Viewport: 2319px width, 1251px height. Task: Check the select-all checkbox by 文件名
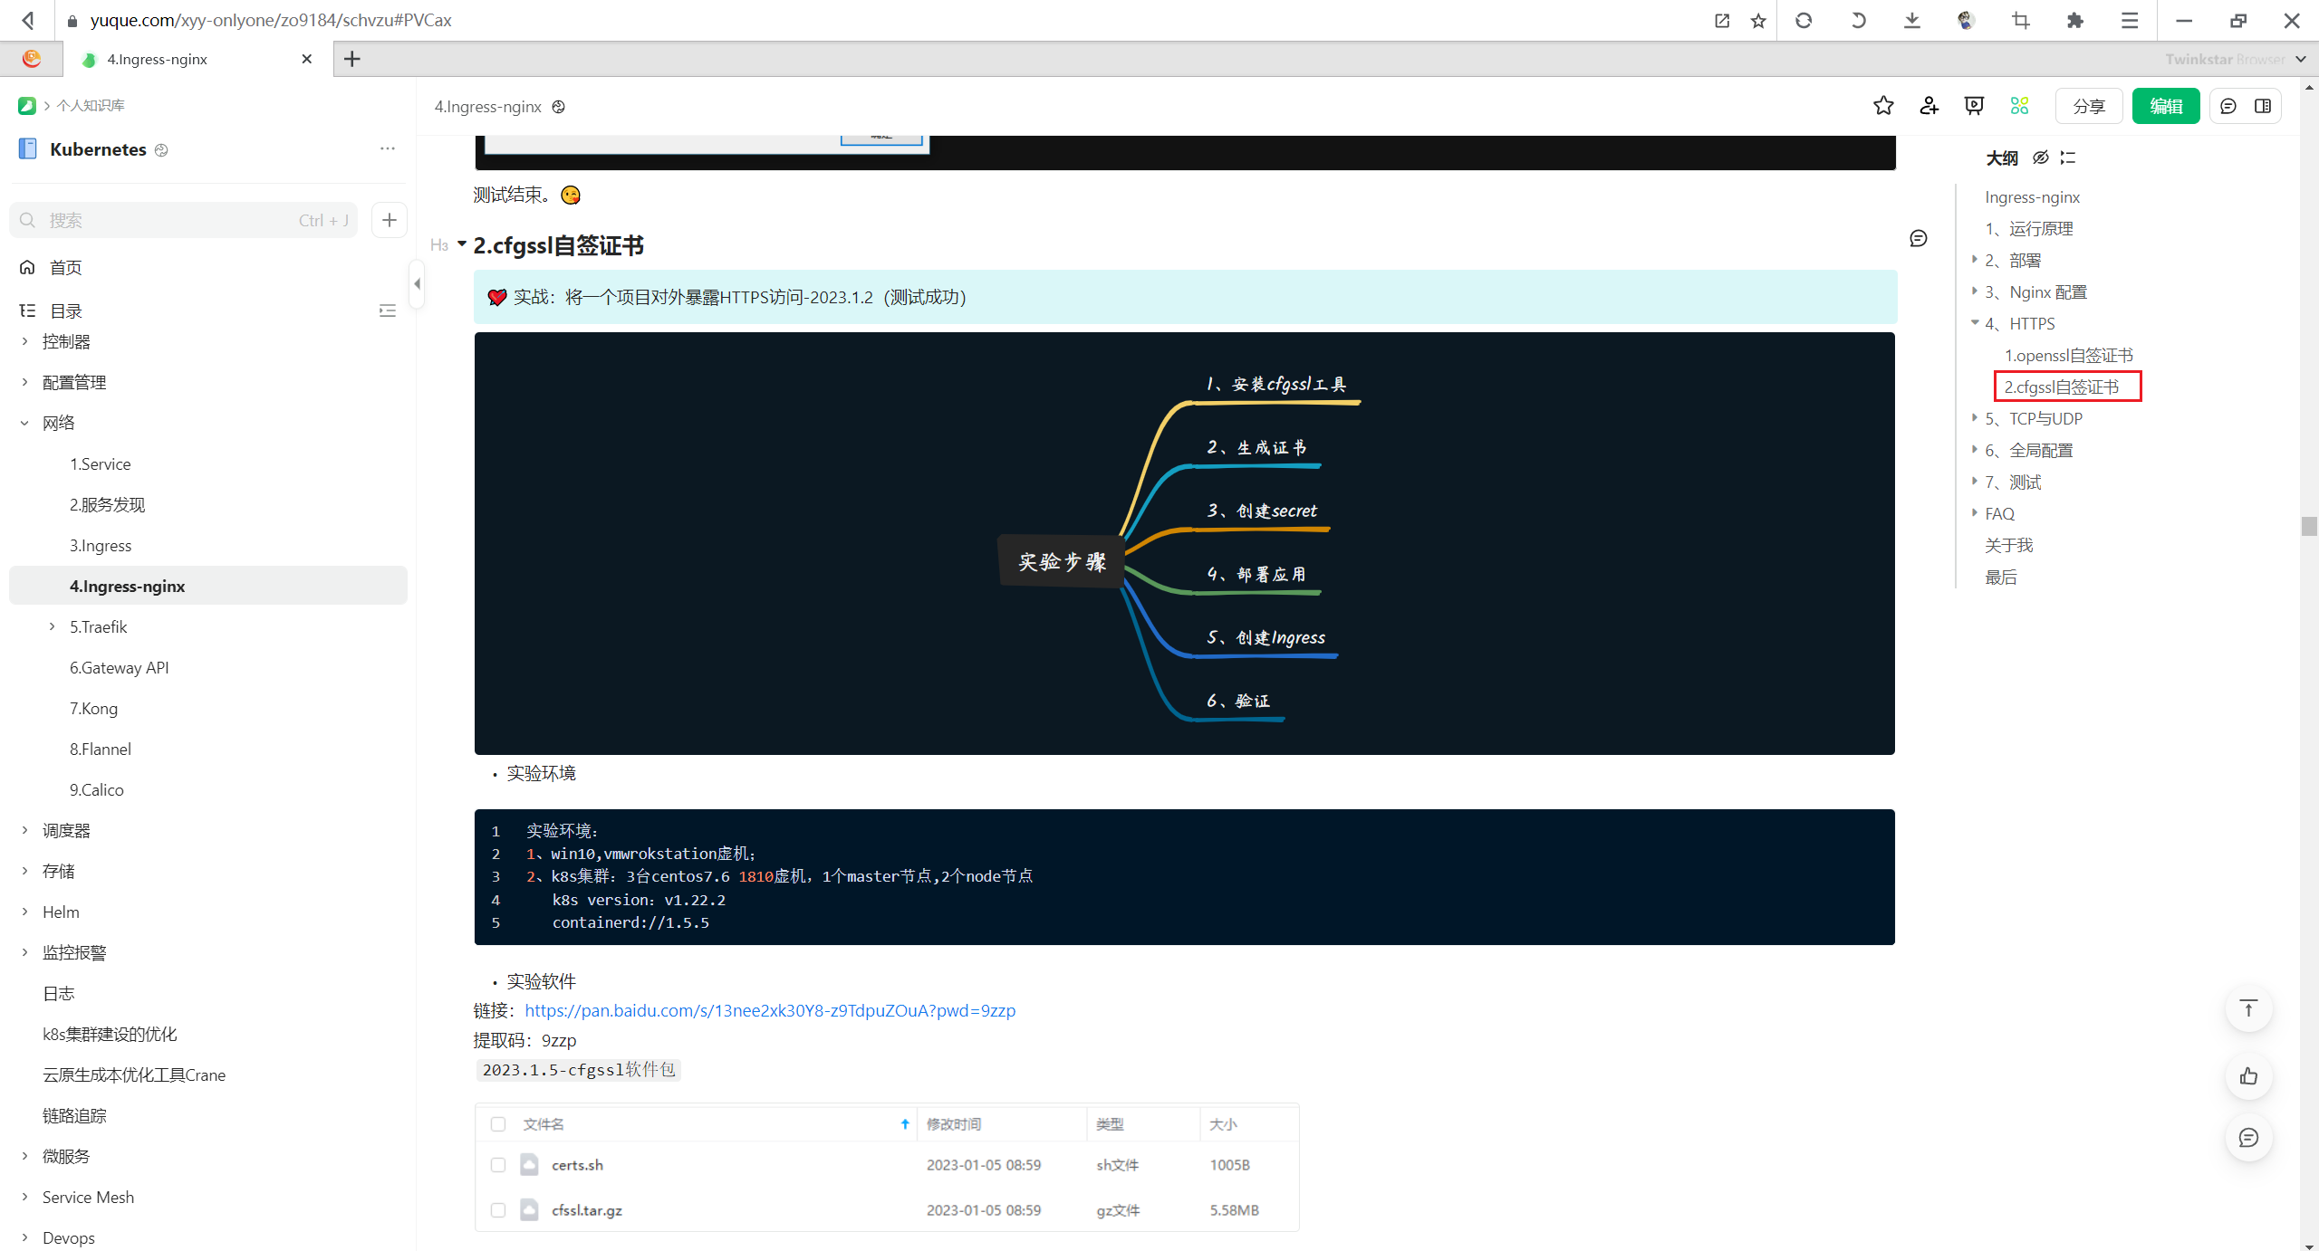click(498, 1123)
